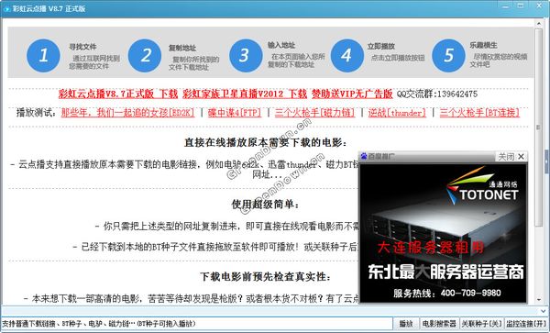Click heading 下载电影前预先检查真实性
Viewport: 550px width, 333px height.
(266, 276)
